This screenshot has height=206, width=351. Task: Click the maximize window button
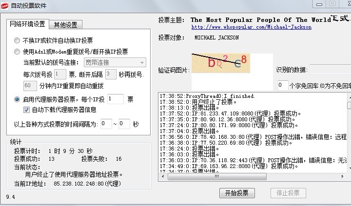coord(332,3)
